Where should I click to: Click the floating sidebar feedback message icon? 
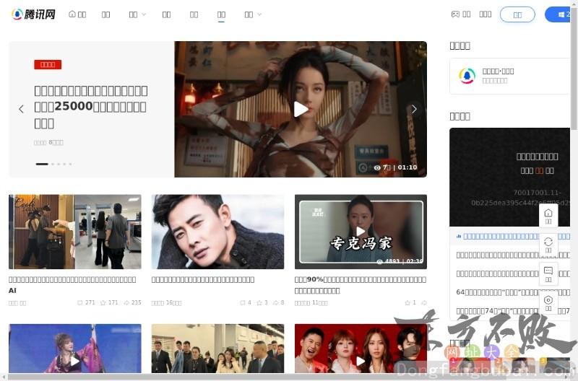click(548, 271)
